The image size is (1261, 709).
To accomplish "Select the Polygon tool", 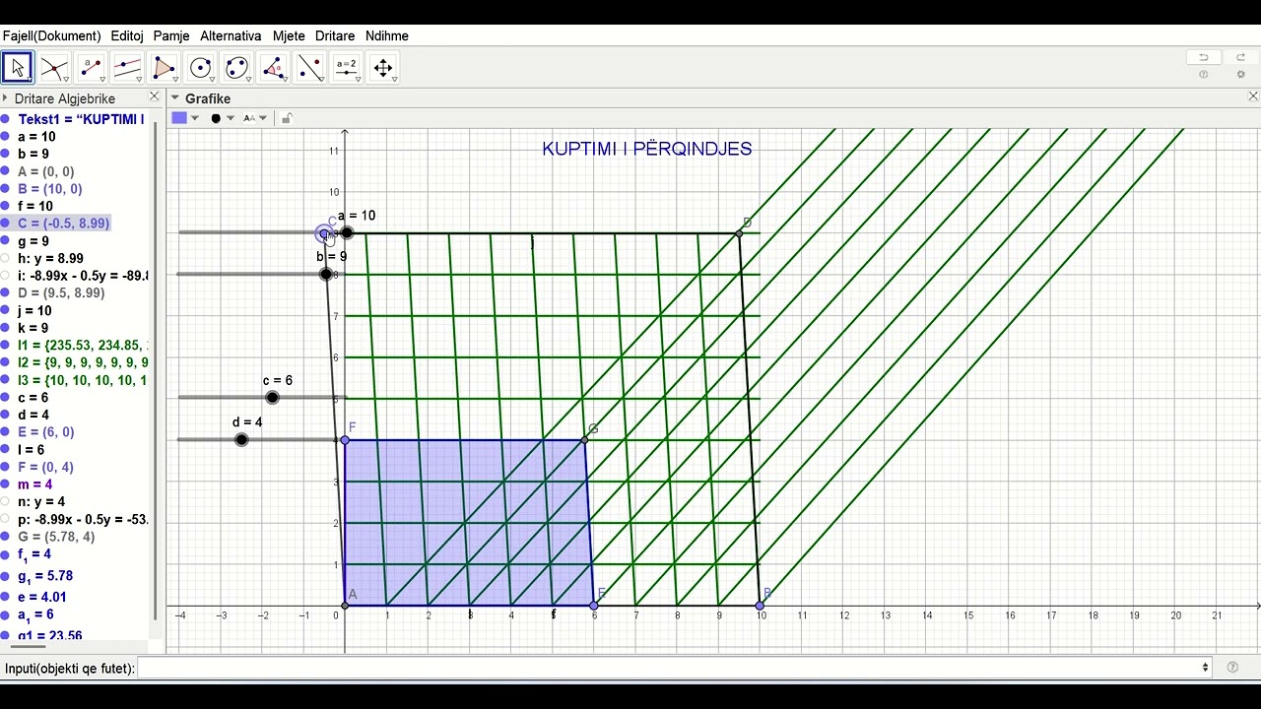I will point(164,68).
